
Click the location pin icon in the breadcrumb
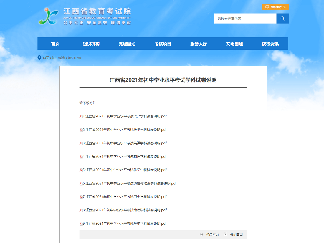tap(39, 58)
